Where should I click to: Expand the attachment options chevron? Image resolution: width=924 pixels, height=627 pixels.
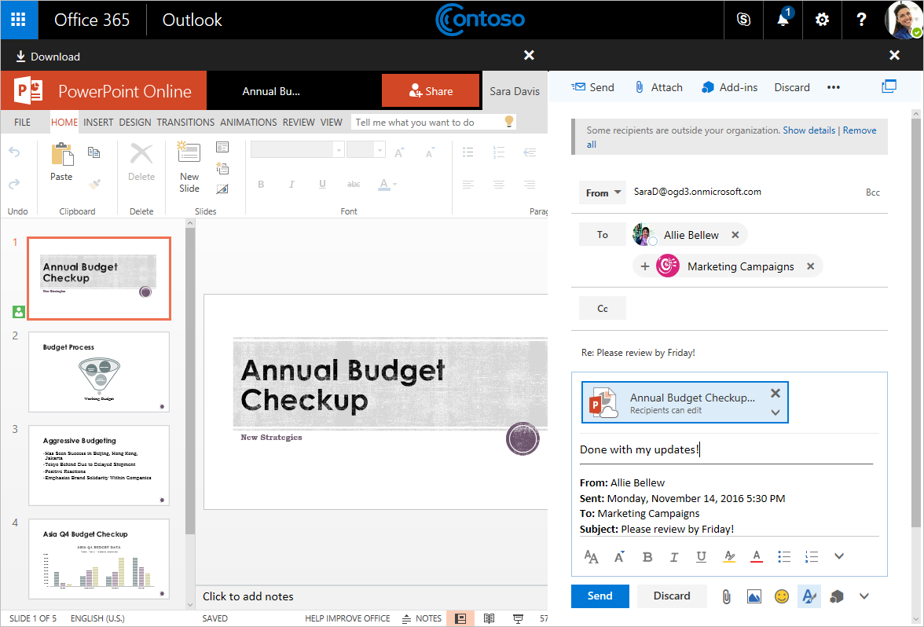pyautogui.click(x=775, y=412)
